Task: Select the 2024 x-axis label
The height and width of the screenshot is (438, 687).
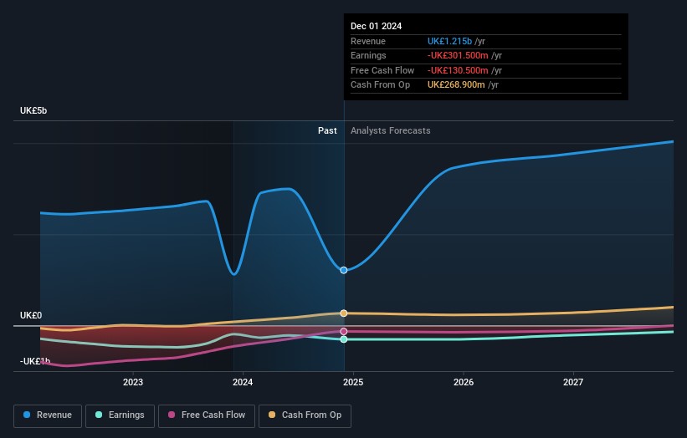Action: pyautogui.click(x=243, y=383)
